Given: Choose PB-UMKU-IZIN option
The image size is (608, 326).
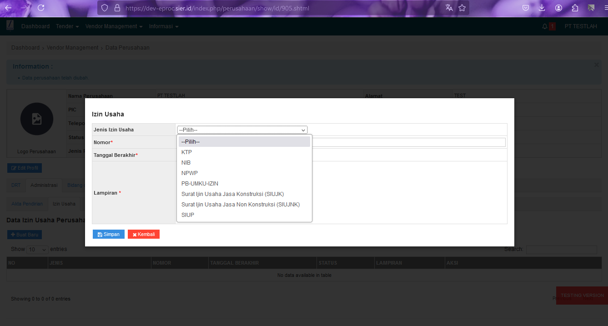Looking at the screenshot, I should [244, 184].
